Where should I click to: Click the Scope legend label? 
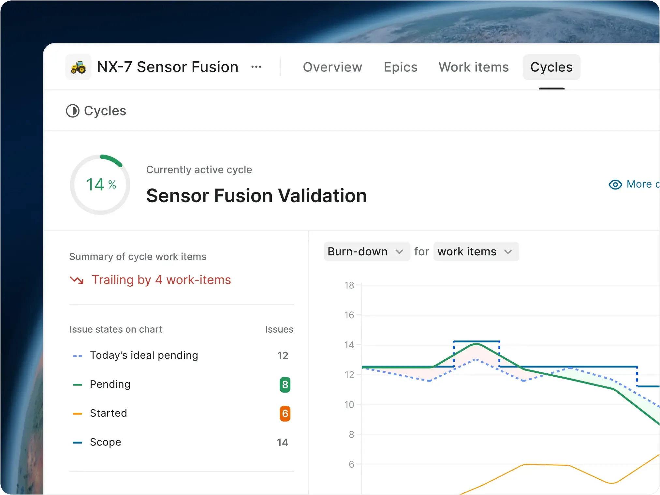point(106,442)
